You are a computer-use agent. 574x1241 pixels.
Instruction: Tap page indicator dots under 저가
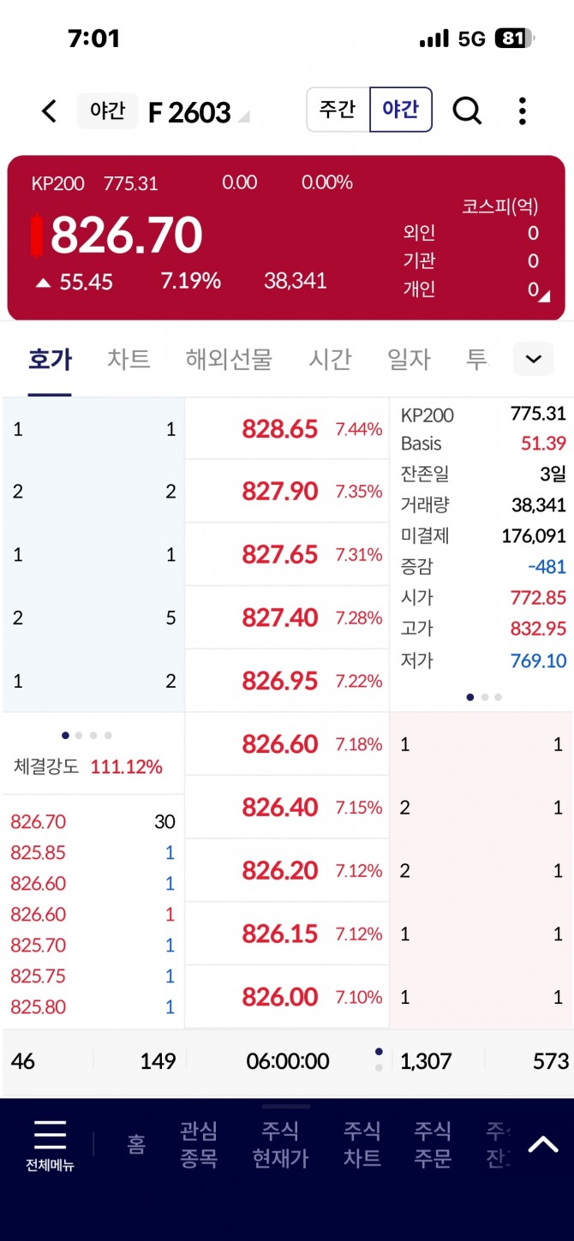(x=484, y=697)
